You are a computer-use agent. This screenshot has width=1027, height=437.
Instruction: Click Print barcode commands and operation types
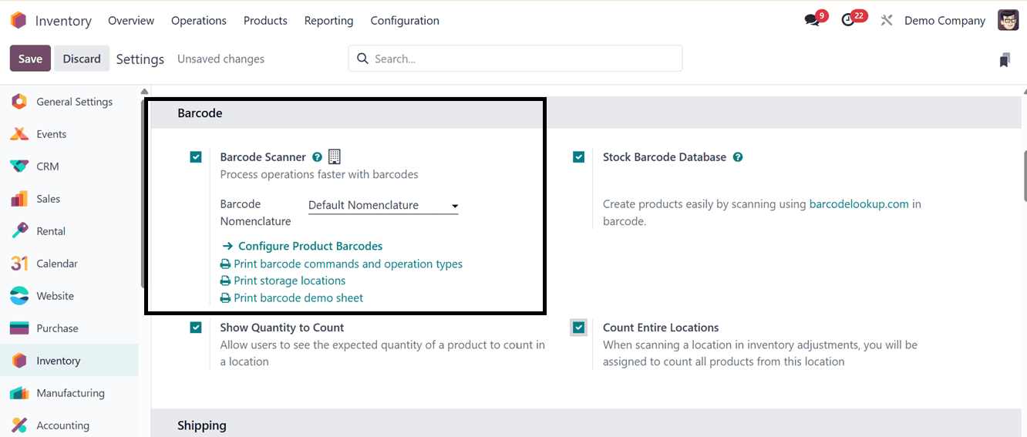(x=348, y=264)
